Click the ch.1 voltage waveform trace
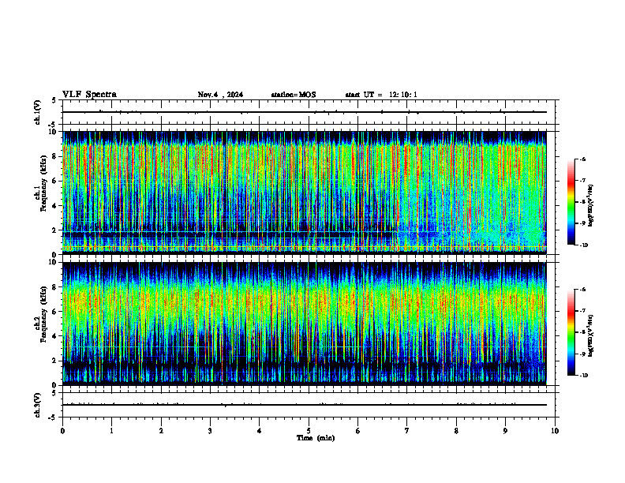 pos(305,112)
